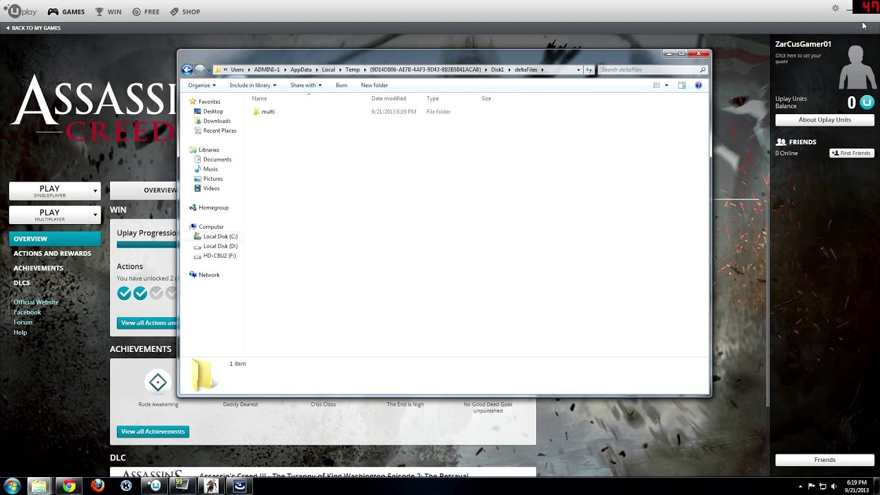Open Play Multiplayer dropdown arrow
This screenshot has height=495, width=880.
click(95, 215)
